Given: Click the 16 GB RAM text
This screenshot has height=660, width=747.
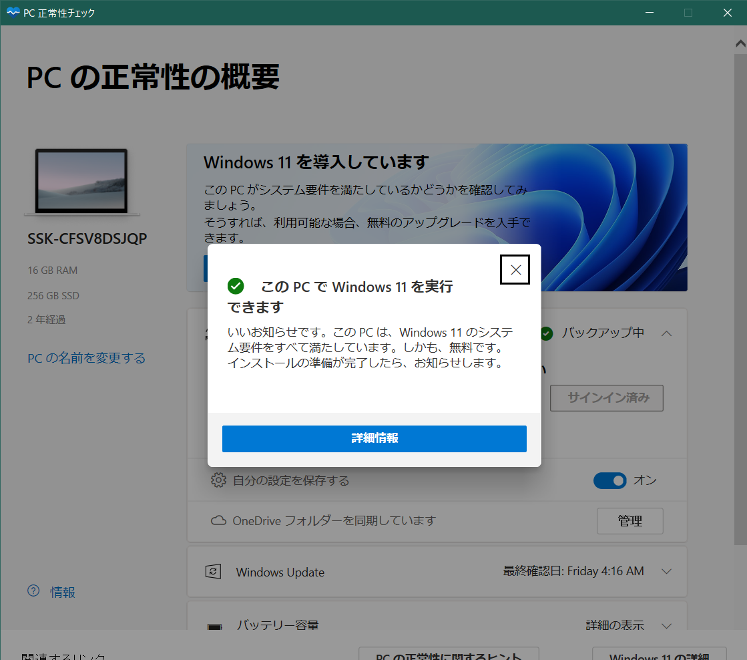Looking at the screenshot, I should coord(53,271).
